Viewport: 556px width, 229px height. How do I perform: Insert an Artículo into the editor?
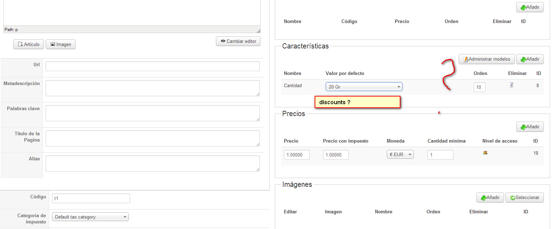[29, 45]
